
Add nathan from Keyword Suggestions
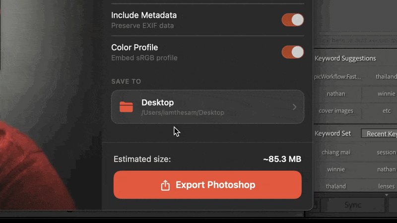[336, 94]
